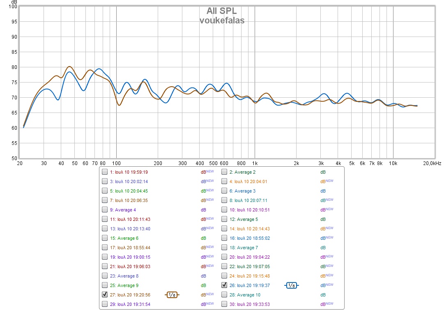Toggle checkbox for 9: Average 4
The height and width of the screenshot is (310, 444).
click(x=105, y=209)
